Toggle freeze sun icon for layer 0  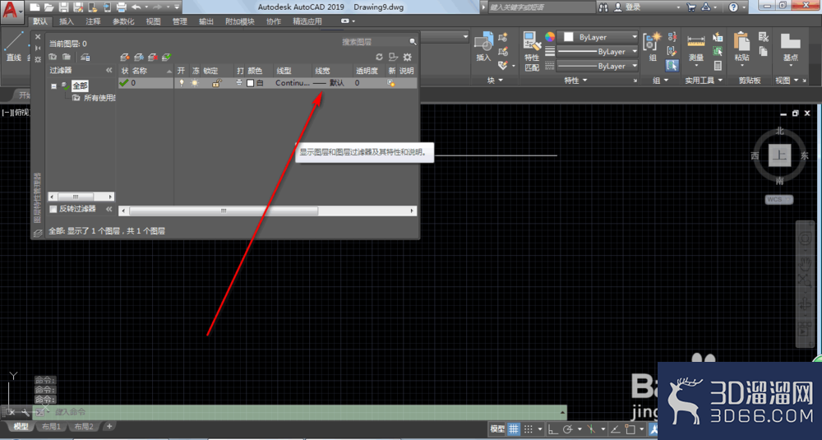pyautogui.click(x=195, y=83)
